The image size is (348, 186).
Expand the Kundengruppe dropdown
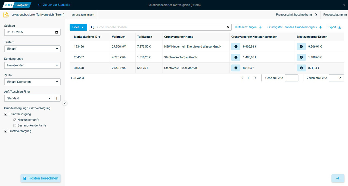click(32, 65)
